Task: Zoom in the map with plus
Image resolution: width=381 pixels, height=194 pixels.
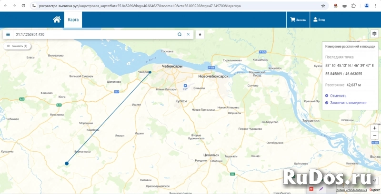Action: click(x=375, y=128)
